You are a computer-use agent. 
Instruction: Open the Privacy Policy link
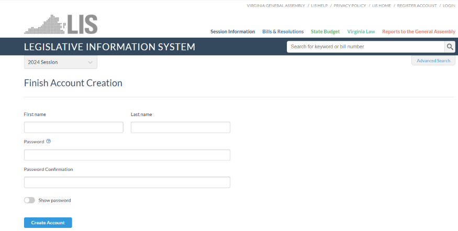350,5
